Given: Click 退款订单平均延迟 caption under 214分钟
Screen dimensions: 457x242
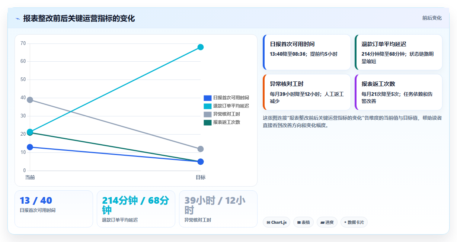Looking at the screenshot, I should (x=120, y=220).
